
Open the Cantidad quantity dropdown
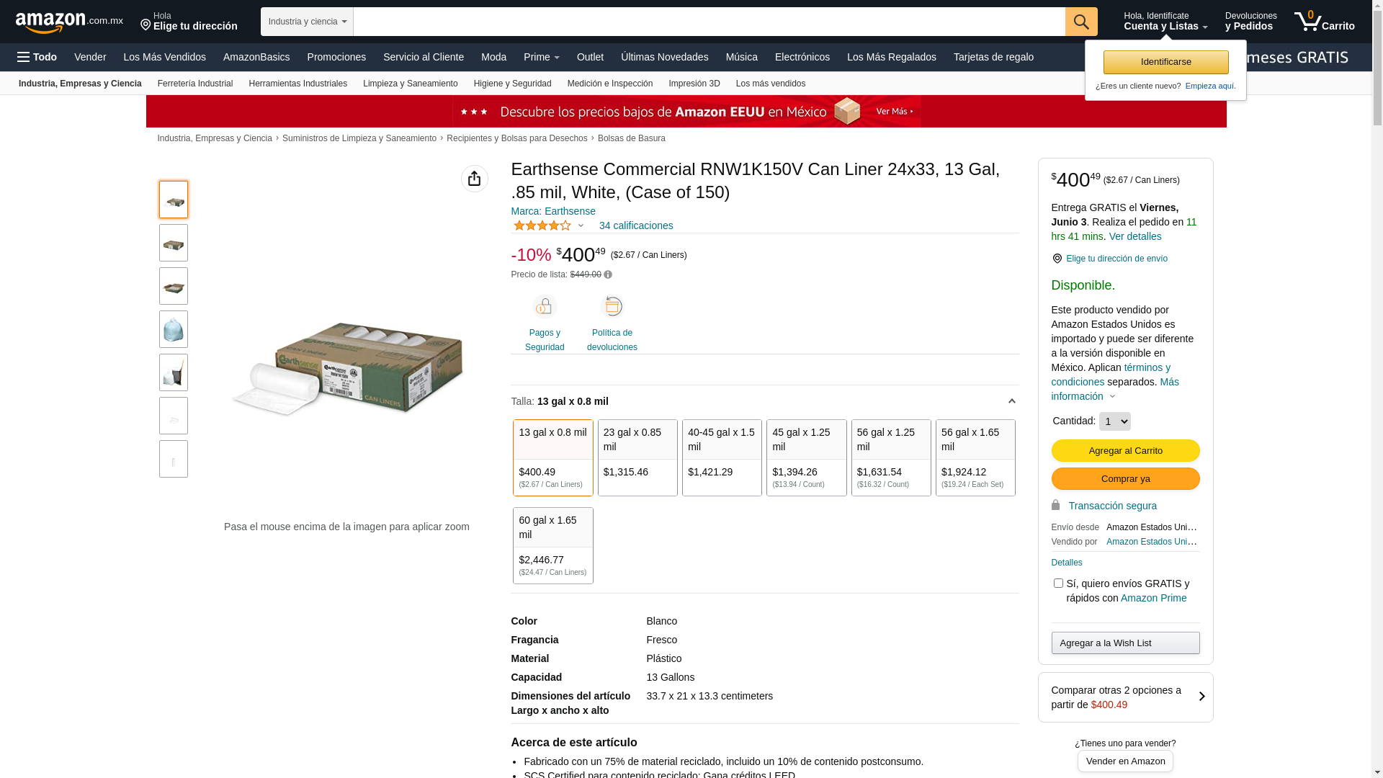(x=1114, y=421)
